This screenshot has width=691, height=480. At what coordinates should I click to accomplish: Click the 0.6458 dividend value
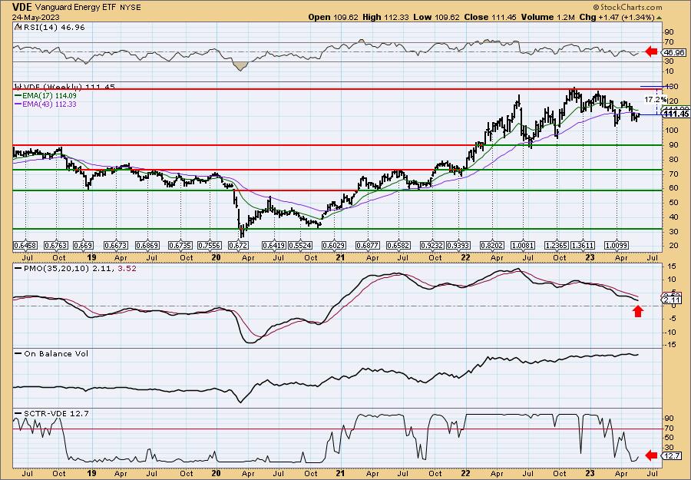pos(25,245)
